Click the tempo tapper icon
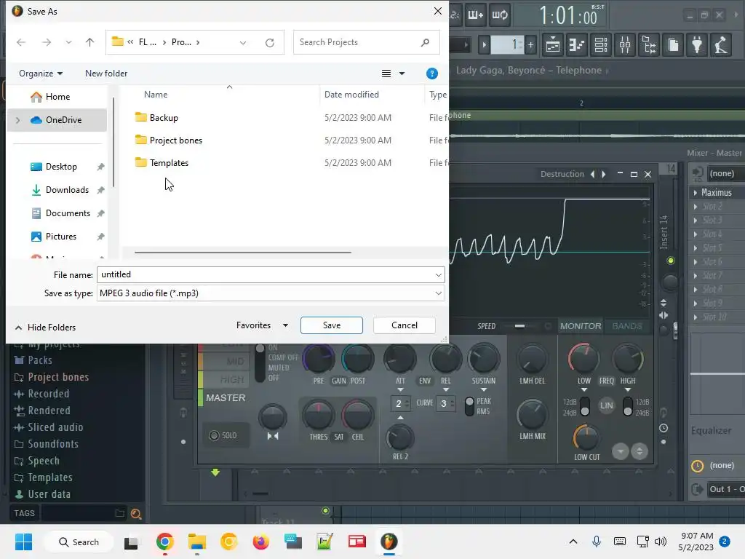Viewport: 745px width, 559px height. tap(721, 44)
